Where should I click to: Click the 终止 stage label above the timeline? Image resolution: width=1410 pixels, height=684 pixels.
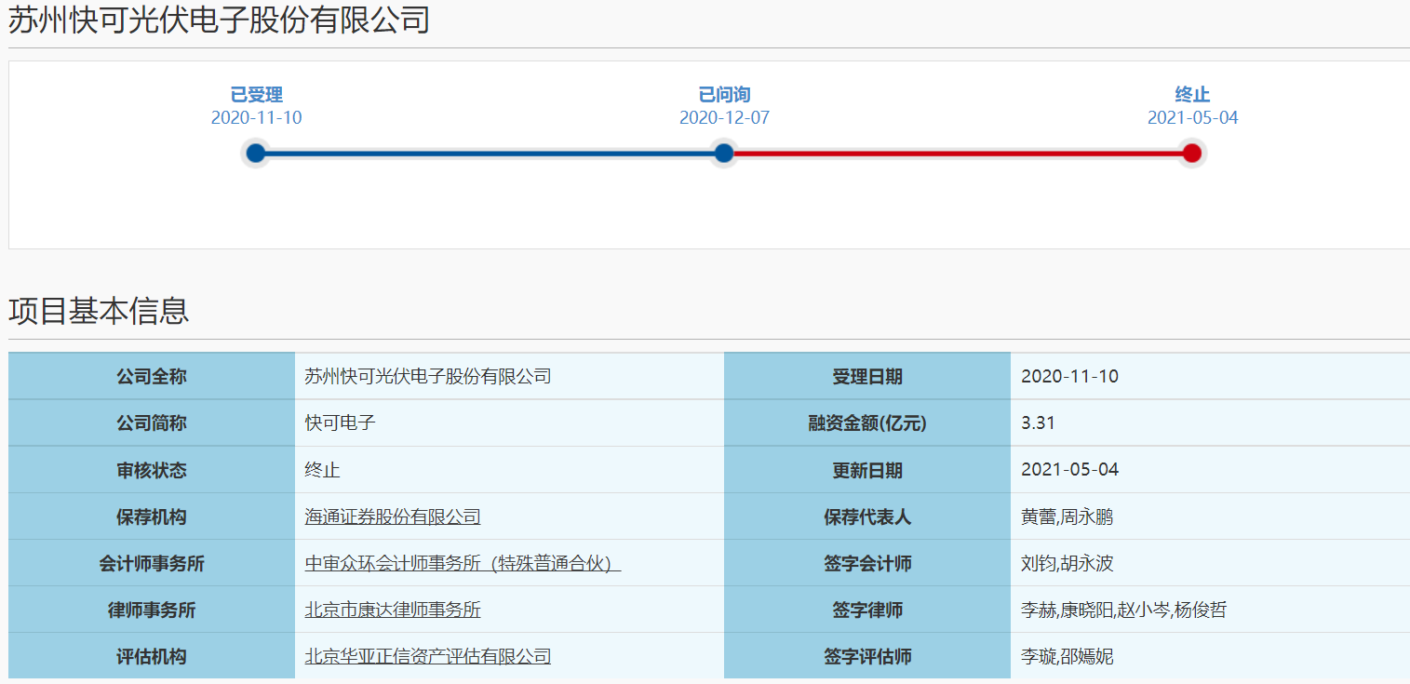(x=1192, y=94)
